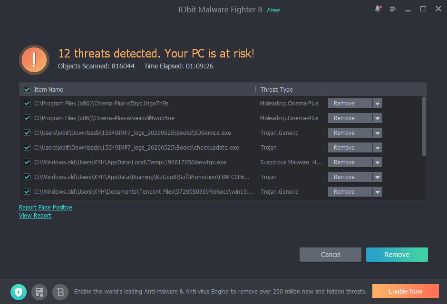Select the KuGou8 SoftPromotion Trojan row
The image size is (447, 304).
pos(143,177)
